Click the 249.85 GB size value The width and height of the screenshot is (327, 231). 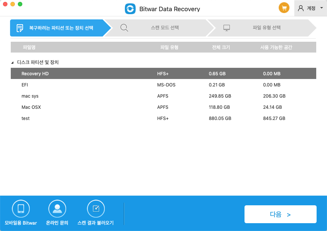pyautogui.click(x=220, y=96)
